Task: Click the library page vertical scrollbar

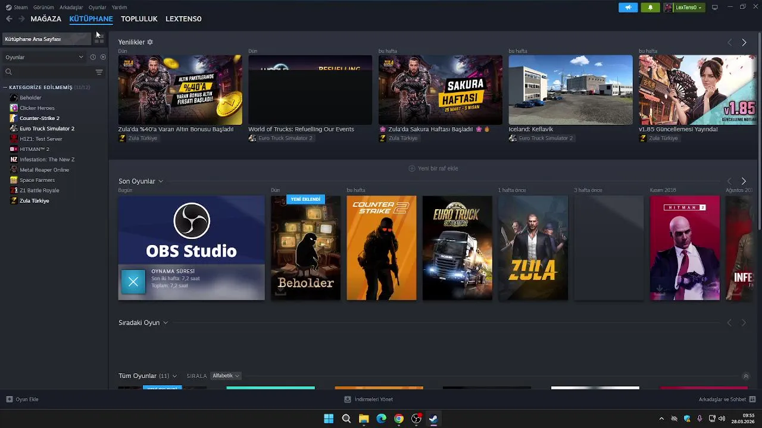Action: (x=760, y=131)
